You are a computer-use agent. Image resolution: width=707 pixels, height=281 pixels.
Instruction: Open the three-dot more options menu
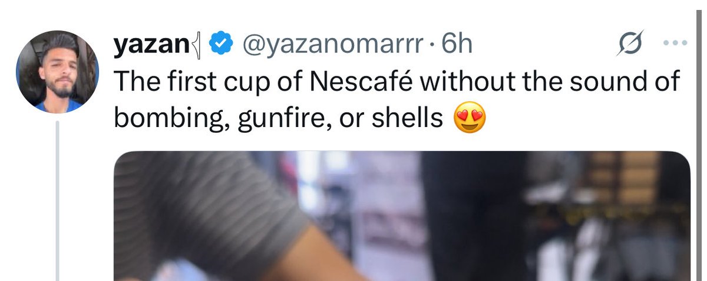(675, 43)
